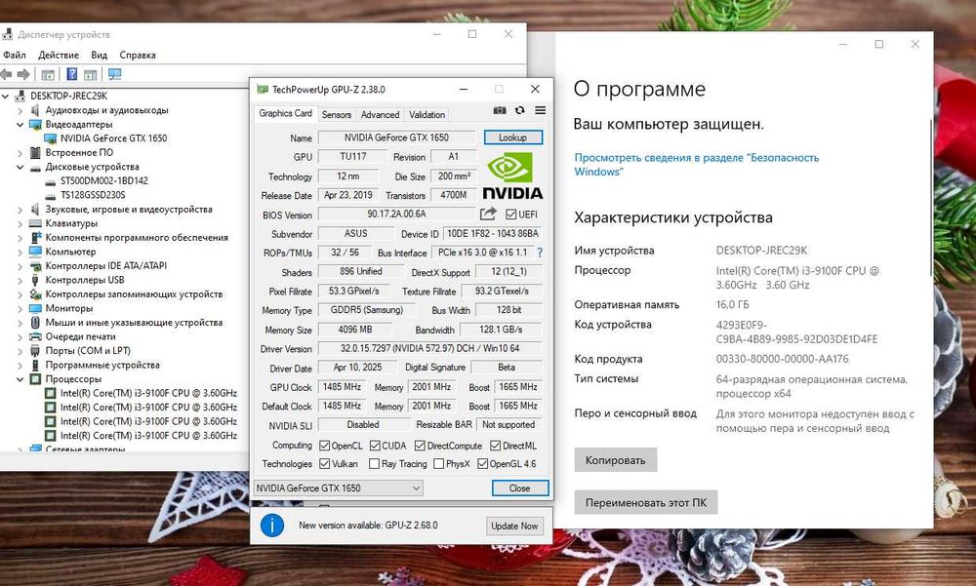Toggle DirectML checkbox
This screenshot has width=976, height=586.
(x=496, y=446)
